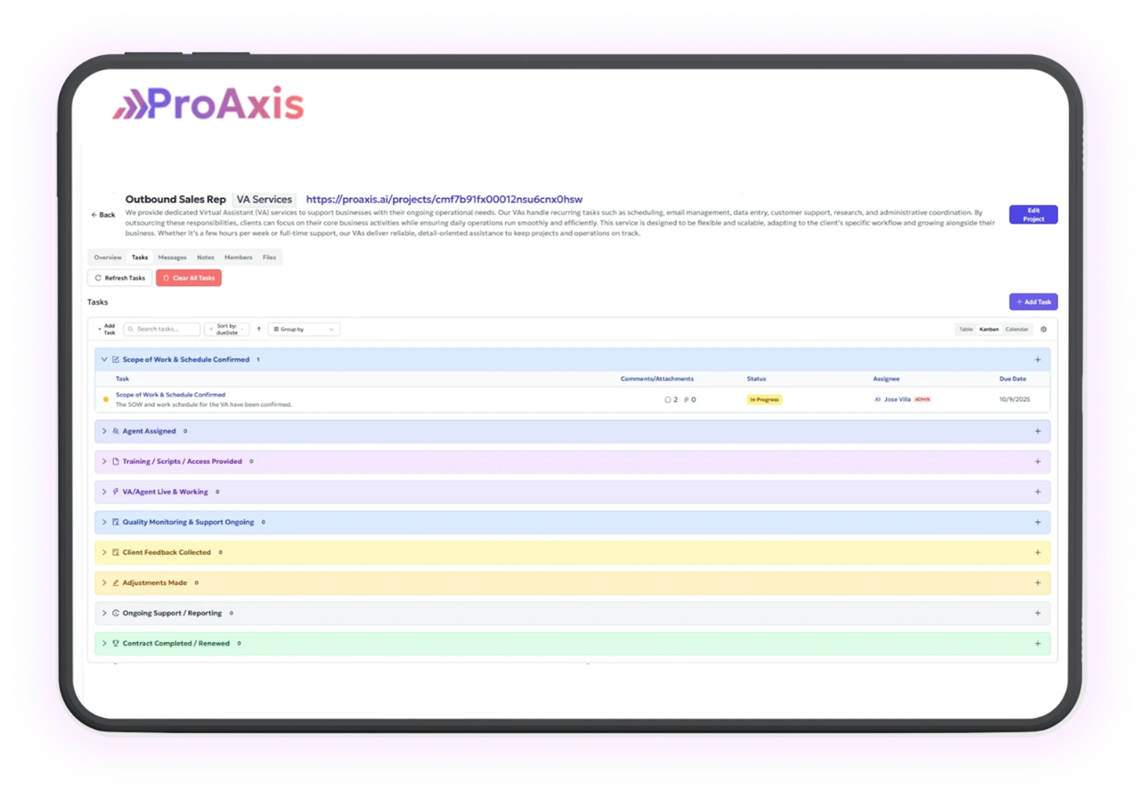Open the Sort by dueDate dropdown
The image size is (1146, 796).
coord(227,329)
